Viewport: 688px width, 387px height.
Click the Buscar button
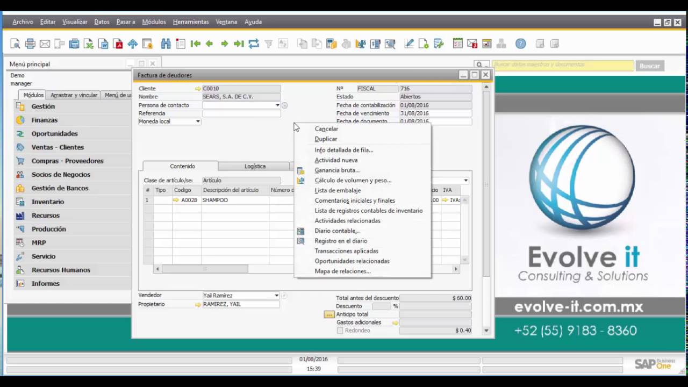[649, 66]
